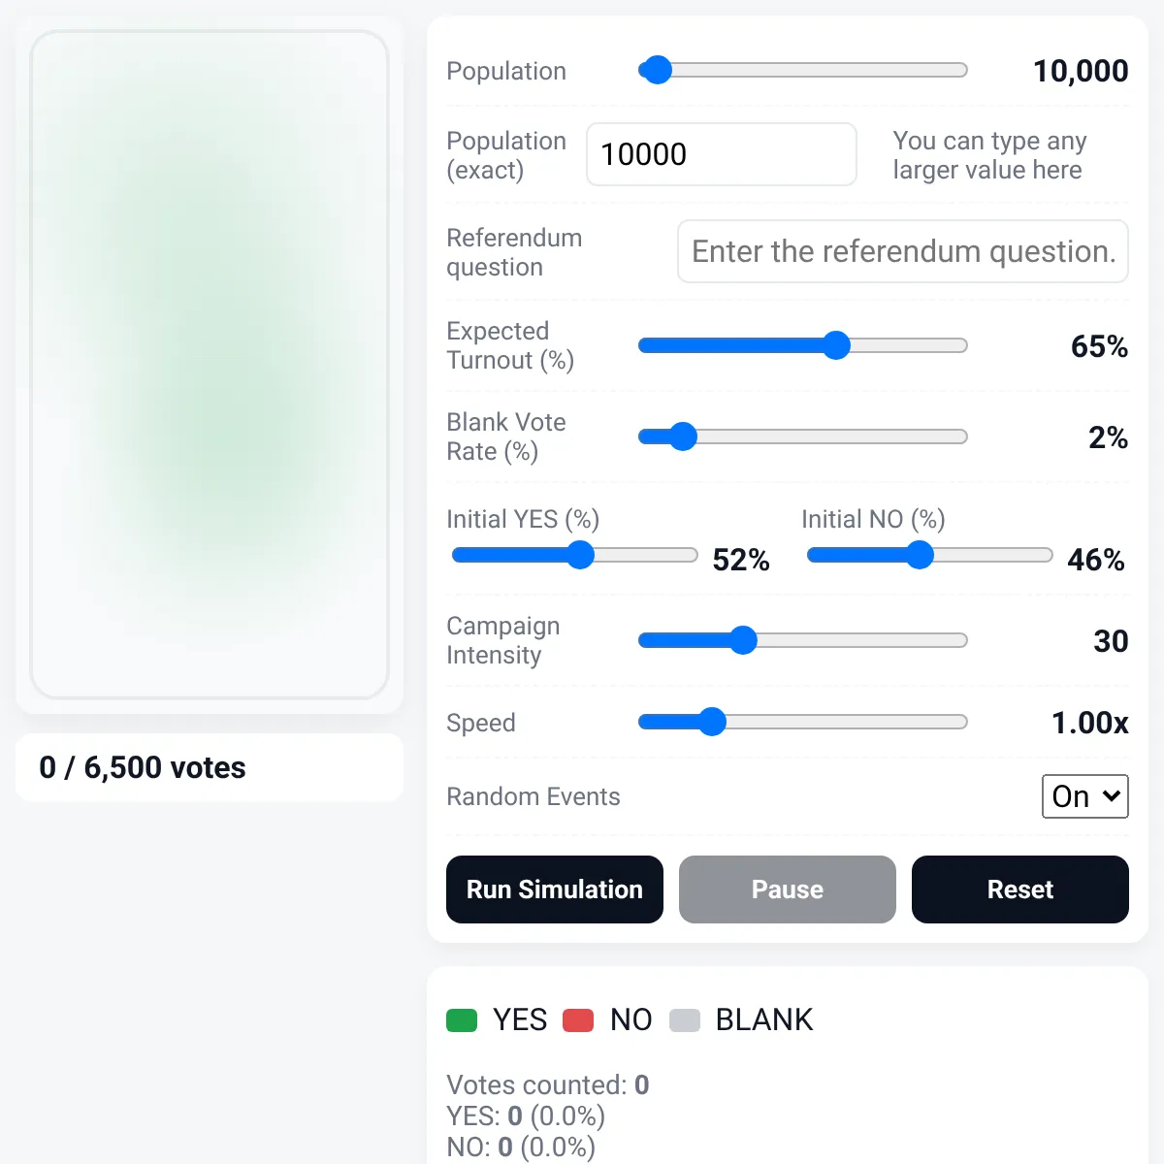Focus the referendum question text field
The height and width of the screenshot is (1164, 1164).
click(903, 251)
